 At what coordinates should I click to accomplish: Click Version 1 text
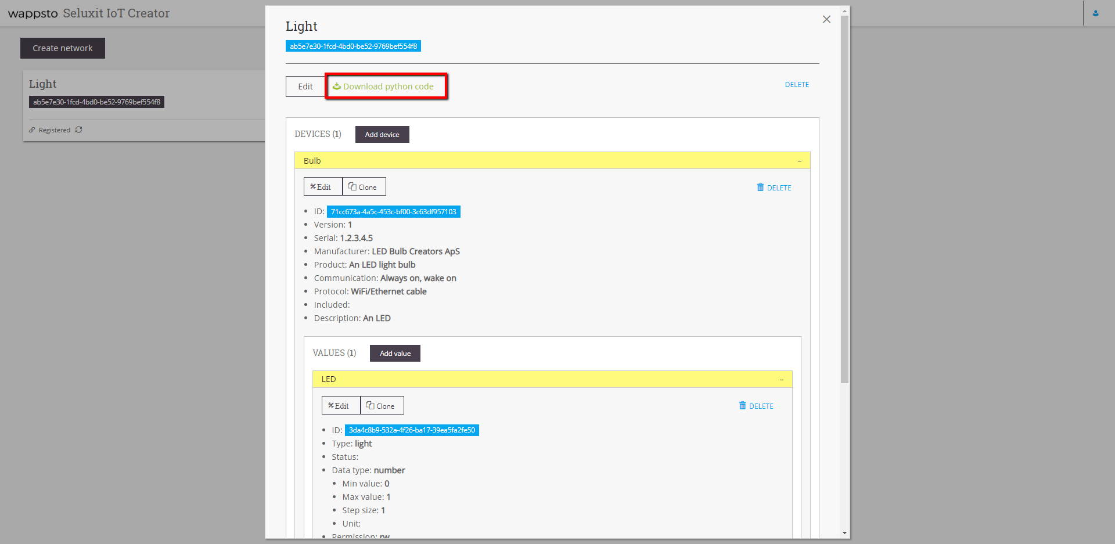[x=333, y=225]
